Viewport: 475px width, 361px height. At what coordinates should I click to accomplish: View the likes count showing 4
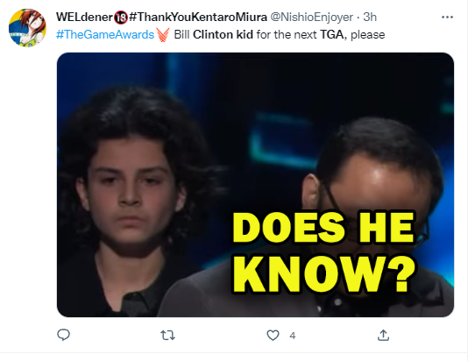[x=293, y=336]
